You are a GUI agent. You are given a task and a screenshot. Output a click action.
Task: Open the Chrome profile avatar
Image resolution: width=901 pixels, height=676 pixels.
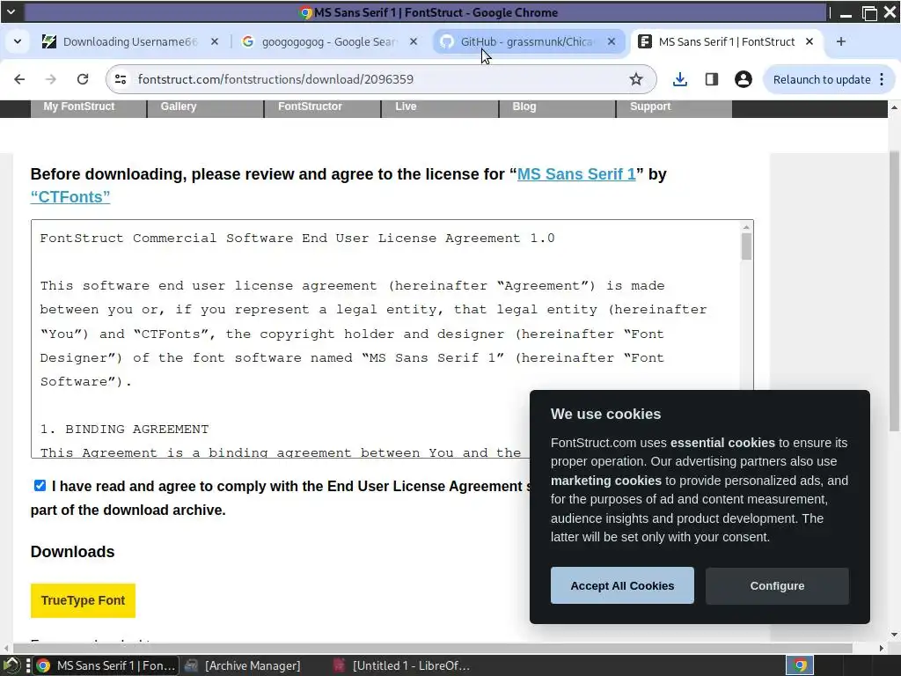(743, 79)
